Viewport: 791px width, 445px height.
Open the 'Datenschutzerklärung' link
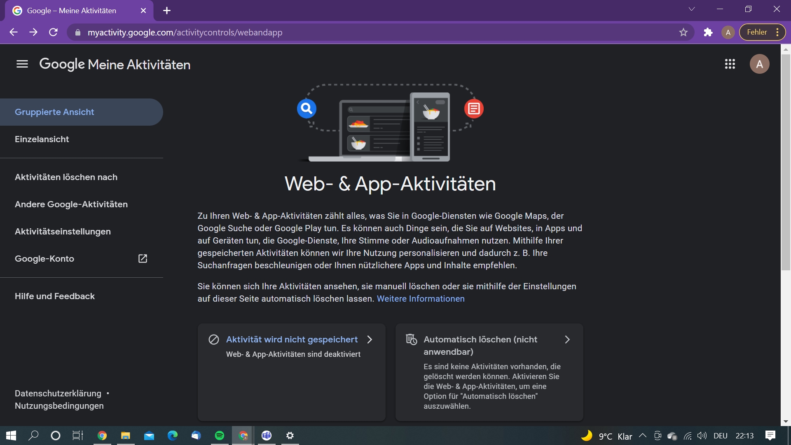pos(58,393)
